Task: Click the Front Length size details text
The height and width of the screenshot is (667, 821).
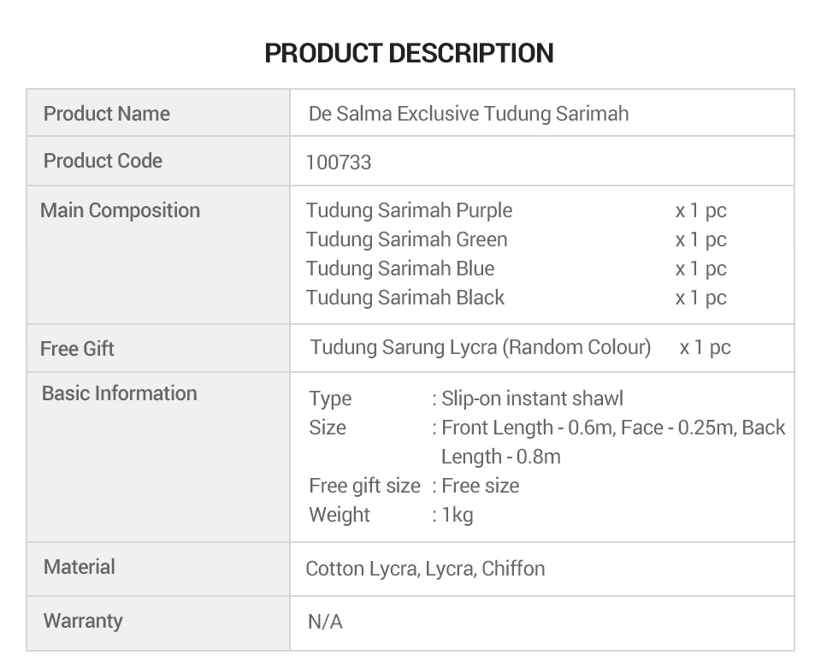Action: coord(613,442)
